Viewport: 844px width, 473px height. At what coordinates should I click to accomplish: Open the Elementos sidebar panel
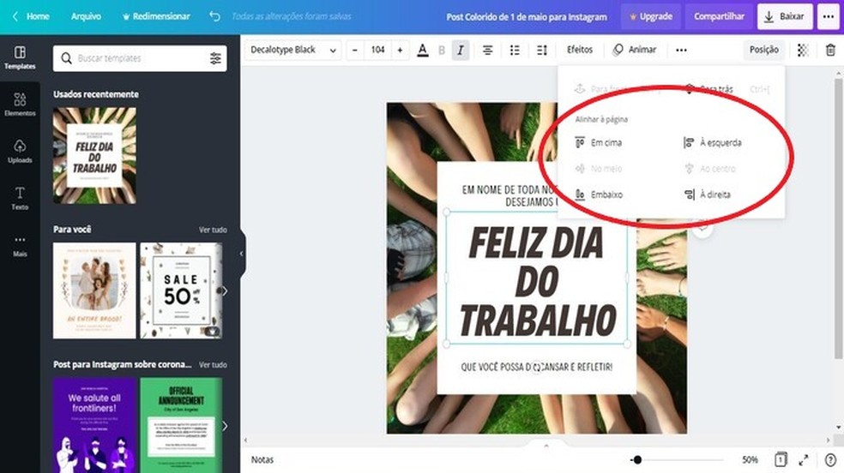[20, 104]
